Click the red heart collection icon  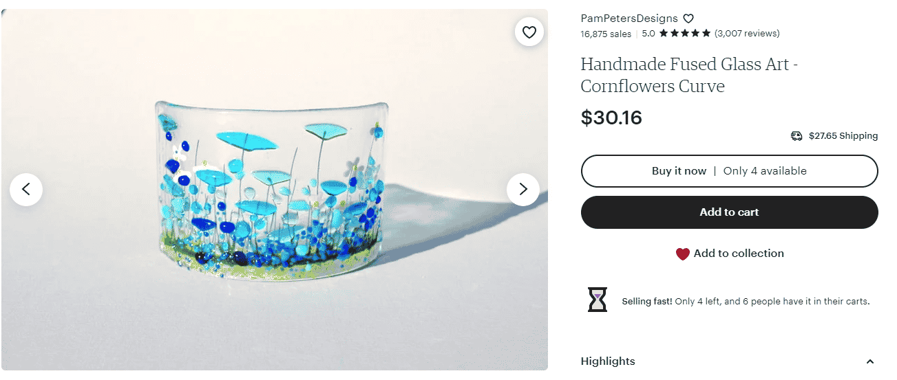tap(682, 254)
